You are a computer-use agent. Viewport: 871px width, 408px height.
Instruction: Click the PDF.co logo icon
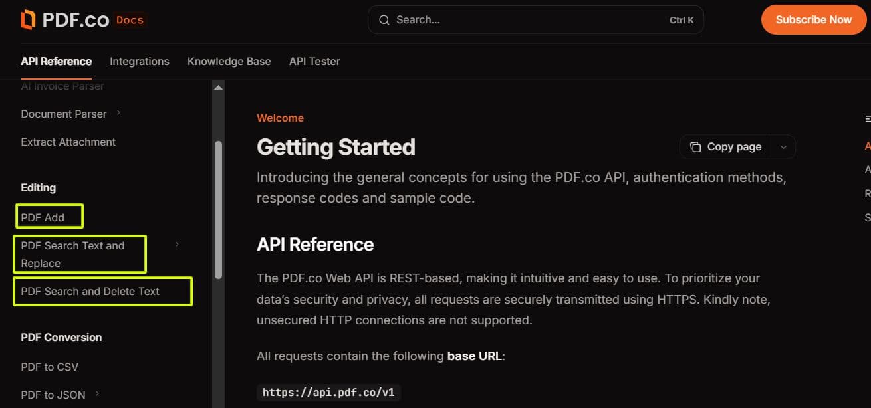click(x=27, y=19)
